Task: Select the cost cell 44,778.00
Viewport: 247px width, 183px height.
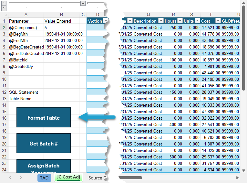Action: 211,34
